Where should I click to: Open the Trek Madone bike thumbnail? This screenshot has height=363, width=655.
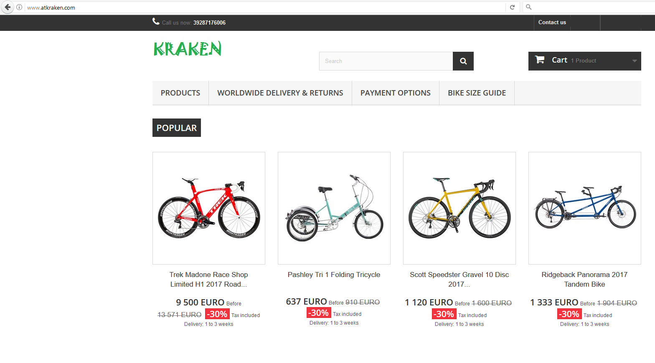tap(209, 208)
